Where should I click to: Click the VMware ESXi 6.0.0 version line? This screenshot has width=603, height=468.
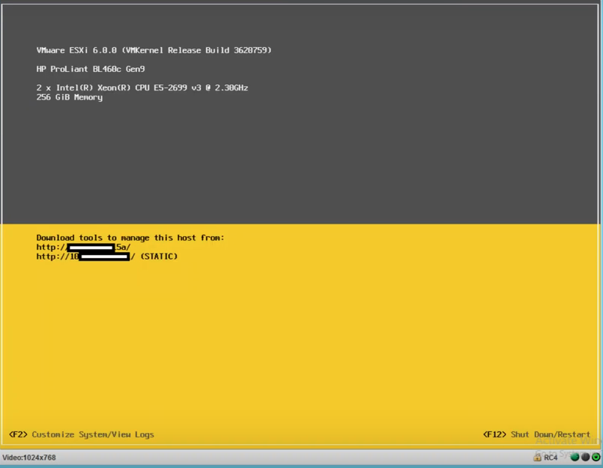coord(154,50)
